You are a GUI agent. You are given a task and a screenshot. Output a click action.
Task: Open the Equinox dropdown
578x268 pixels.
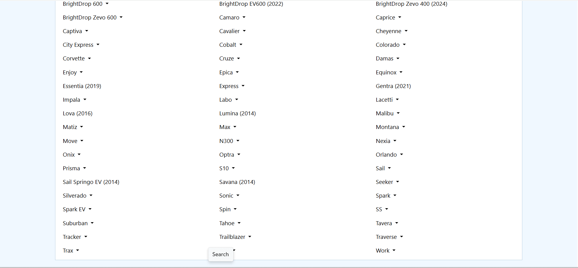389,73
